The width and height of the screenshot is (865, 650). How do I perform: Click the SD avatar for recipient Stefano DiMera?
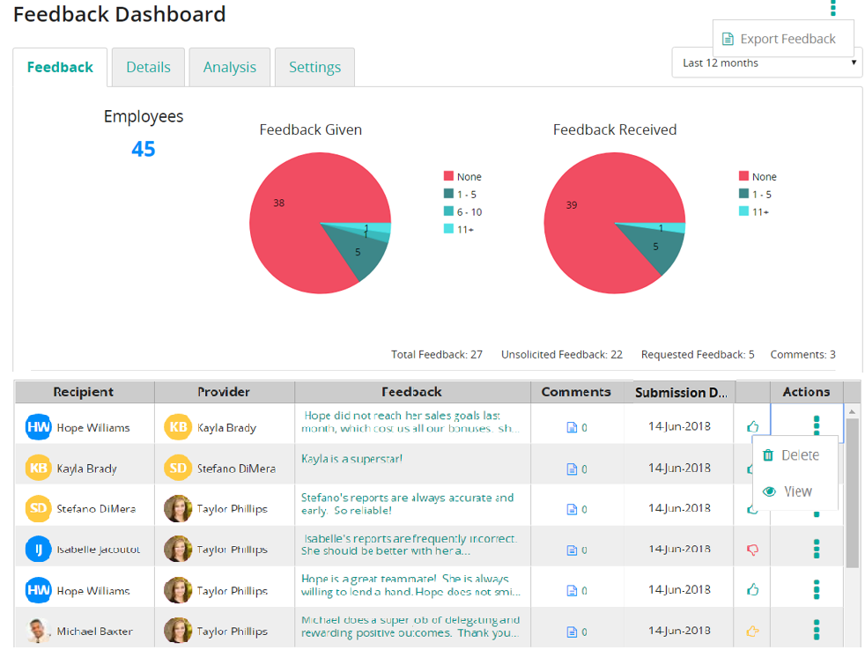[x=38, y=508]
